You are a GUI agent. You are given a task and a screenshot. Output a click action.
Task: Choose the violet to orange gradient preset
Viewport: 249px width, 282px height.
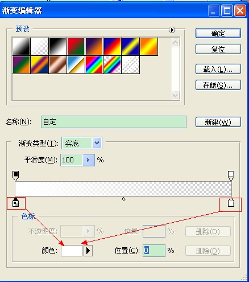(94, 46)
